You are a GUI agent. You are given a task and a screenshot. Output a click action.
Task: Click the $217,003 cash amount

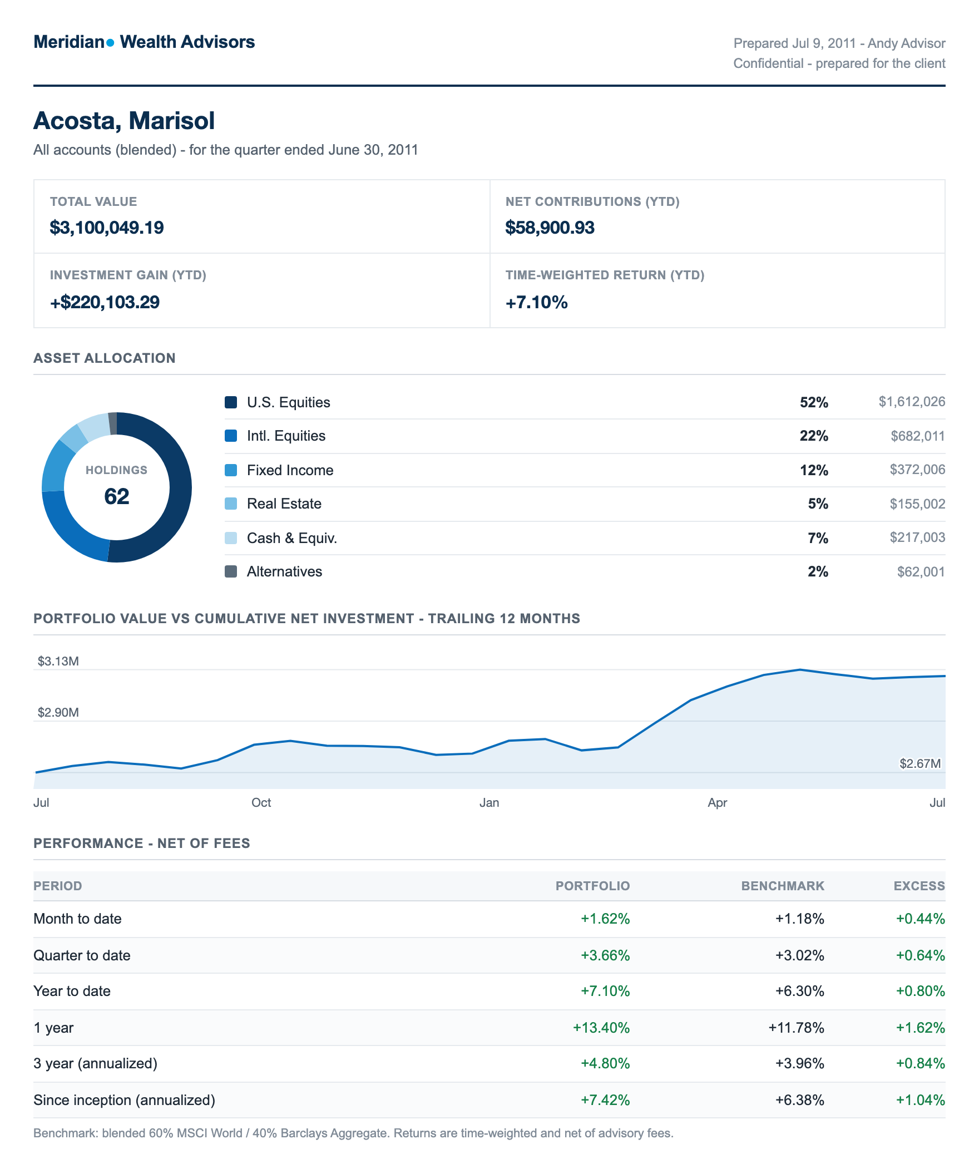[x=917, y=537]
